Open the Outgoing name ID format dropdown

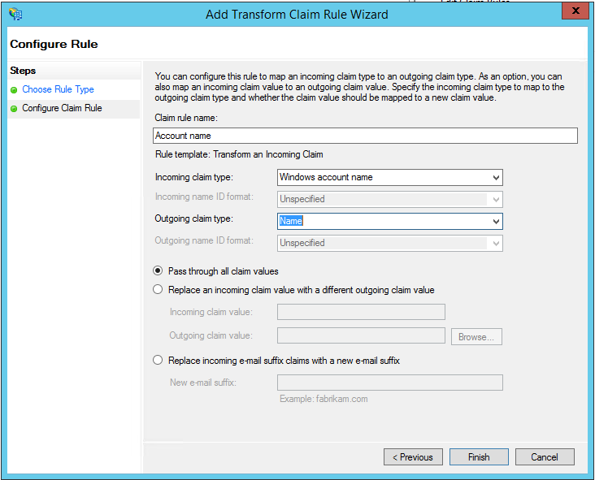pos(495,243)
